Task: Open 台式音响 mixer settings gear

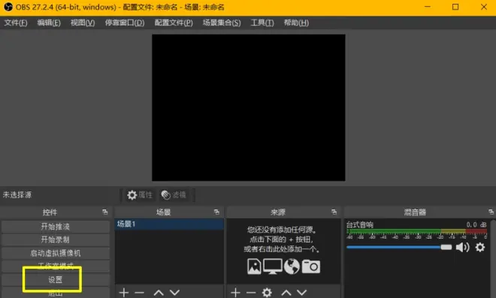Action: 480,247
